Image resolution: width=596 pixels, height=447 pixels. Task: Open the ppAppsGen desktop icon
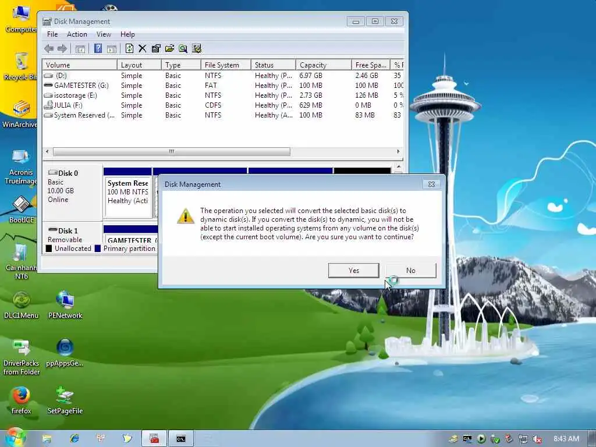pyautogui.click(x=65, y=353)
